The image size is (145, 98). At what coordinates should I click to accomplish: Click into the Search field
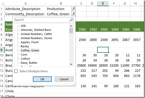point(42,20)
